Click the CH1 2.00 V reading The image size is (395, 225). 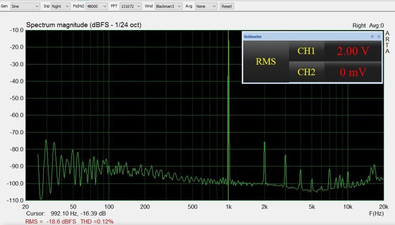point(353,51)
